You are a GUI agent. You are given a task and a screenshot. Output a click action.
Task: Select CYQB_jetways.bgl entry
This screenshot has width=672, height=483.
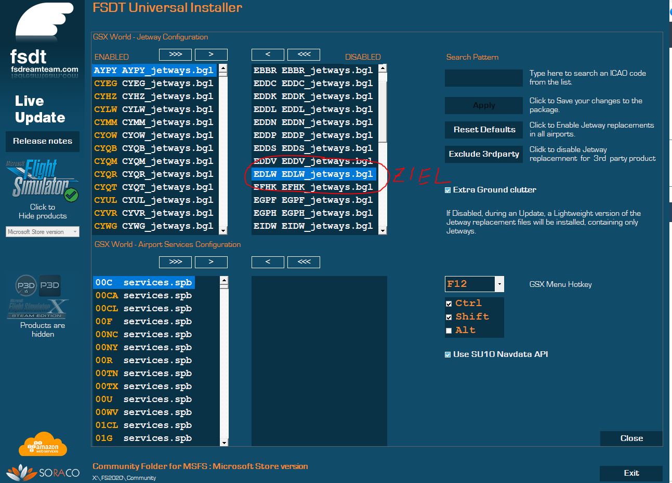pyautogui.click(x=155, y=148)
